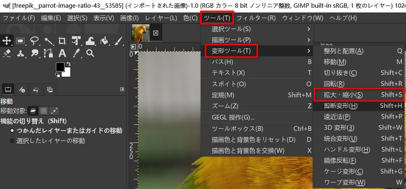The height and width of the screenshot is (189, 406).
Task: Select テキスト(X) in the tools menu
Action: point(257,73)
